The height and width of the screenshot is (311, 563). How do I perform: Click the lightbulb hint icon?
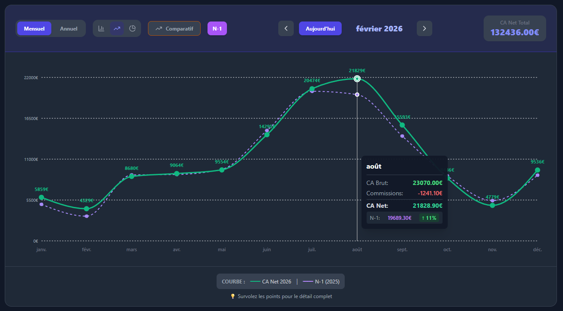(233, 296)
